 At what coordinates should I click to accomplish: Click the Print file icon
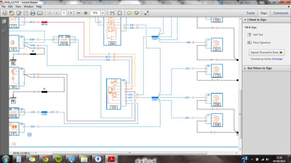coord(33,13)
